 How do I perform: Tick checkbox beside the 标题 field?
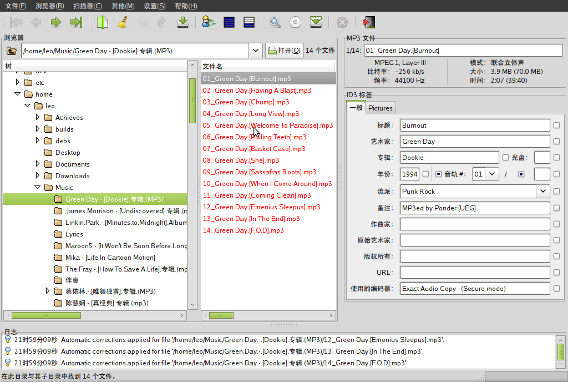tap(557, 125)
